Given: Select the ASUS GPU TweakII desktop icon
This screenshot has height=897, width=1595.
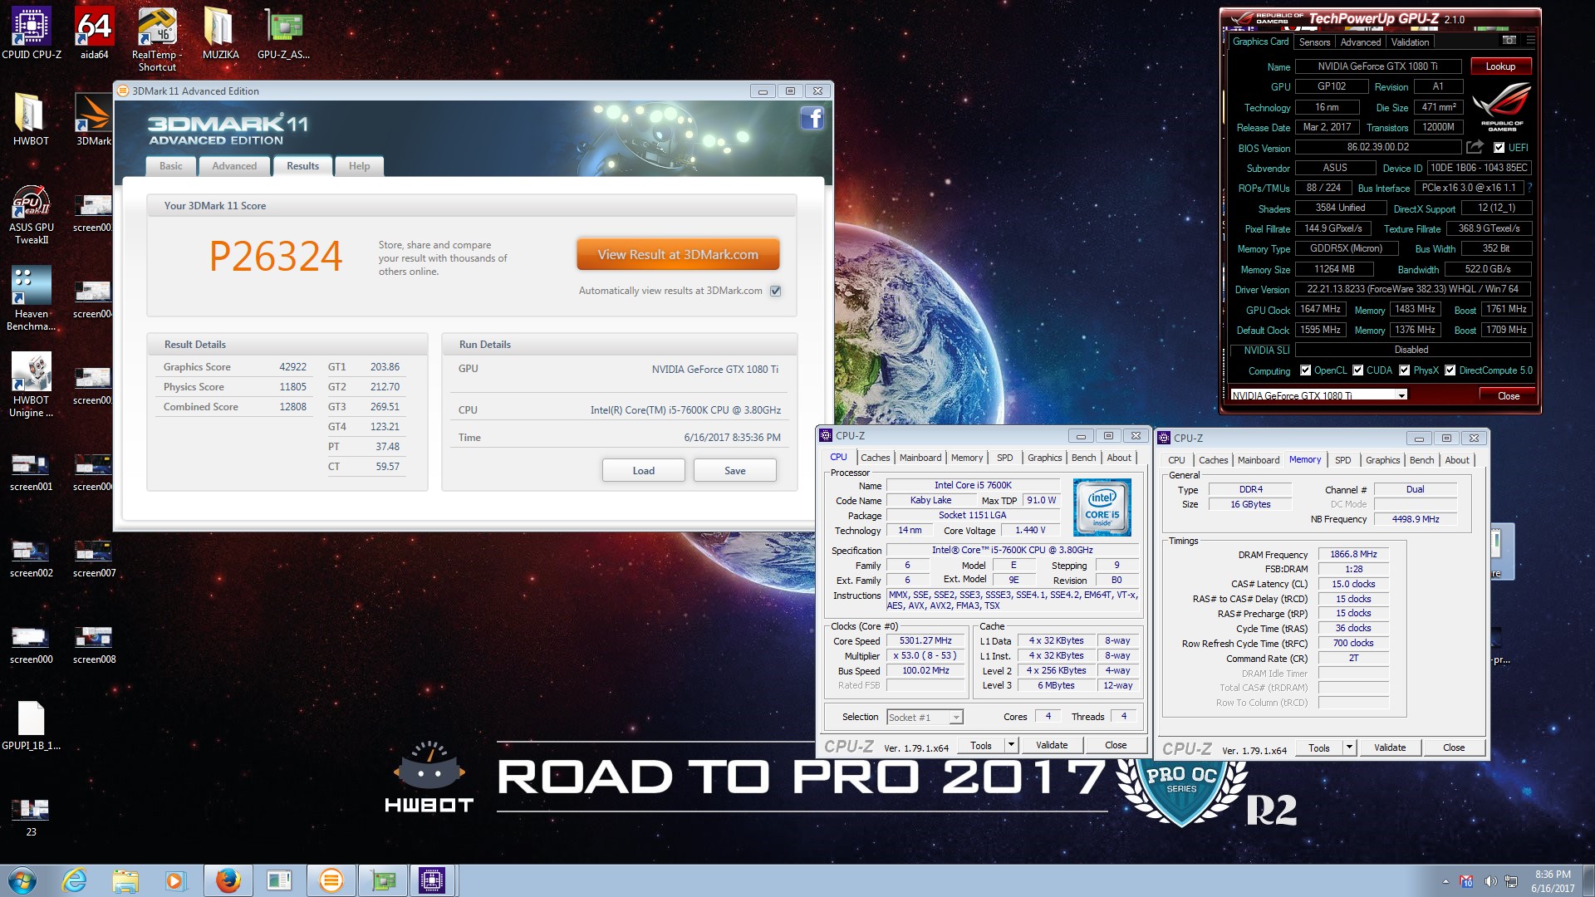Looking at the screenshot, I should point(31,214).
